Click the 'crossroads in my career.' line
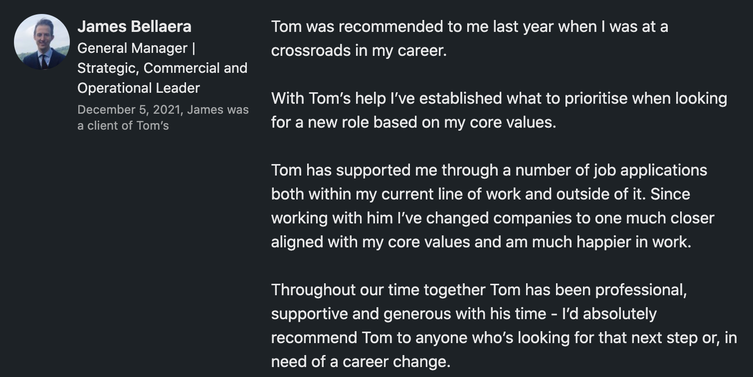The image size is (753, 377). pos(359,50)
